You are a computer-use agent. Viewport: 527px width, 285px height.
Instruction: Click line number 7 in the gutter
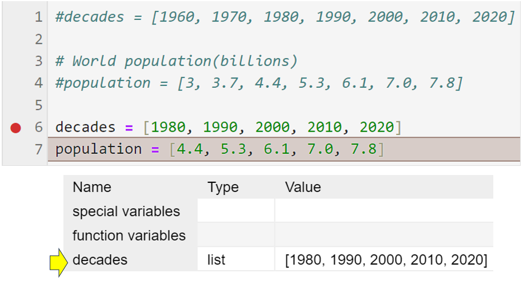(x=38, y=149)
